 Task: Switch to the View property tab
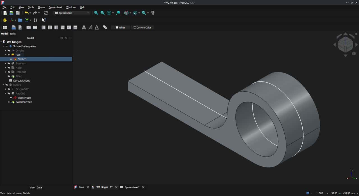coord(32,188)
